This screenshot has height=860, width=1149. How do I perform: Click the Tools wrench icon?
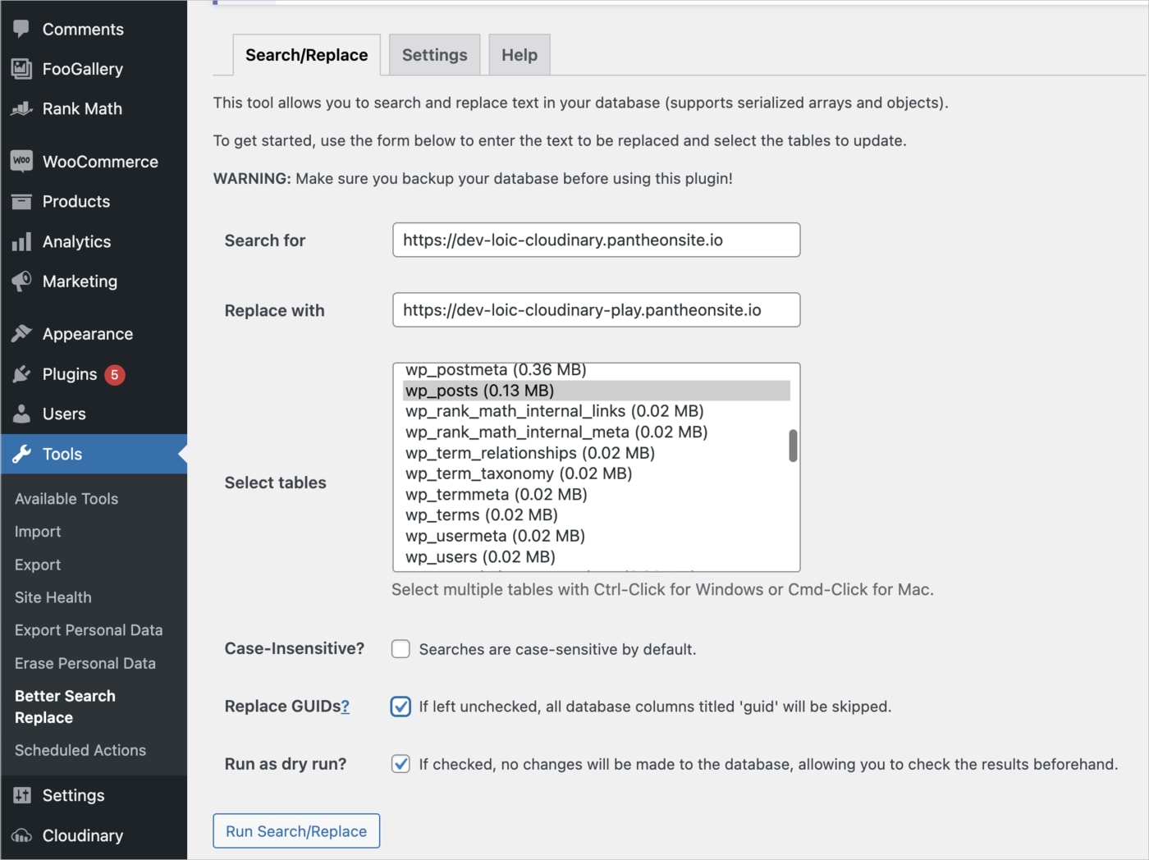[22, 454]
